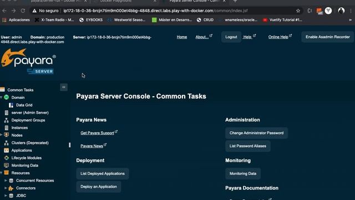The width and height of the screenshot is (355, 200).
Task: Click the Clusters (Deprecated) icon
Action: click(6, 143)
